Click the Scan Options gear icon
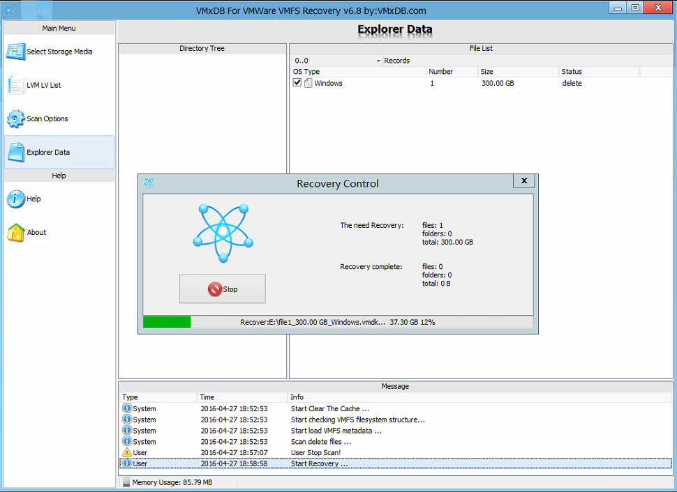This screenshot has height=492, width=677. click(x=15, y=118)
